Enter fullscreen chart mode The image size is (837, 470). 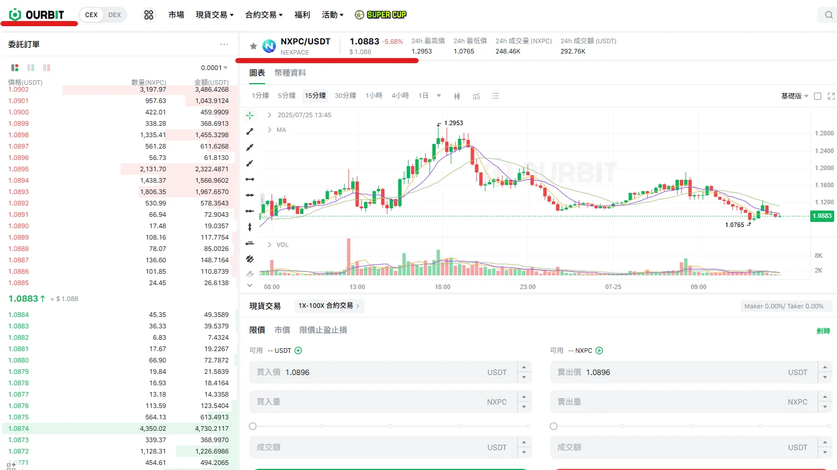[831, 96]
